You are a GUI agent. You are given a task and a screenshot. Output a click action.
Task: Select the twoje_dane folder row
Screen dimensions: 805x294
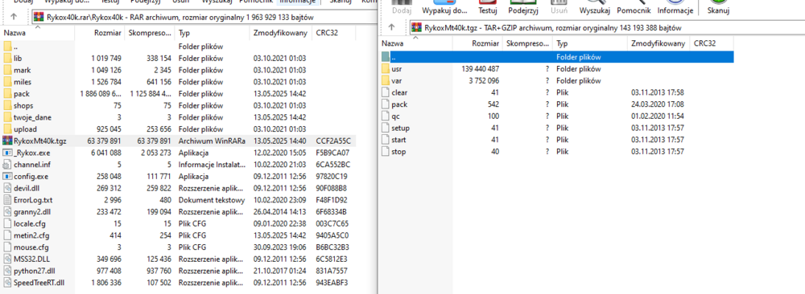[178, 117]
